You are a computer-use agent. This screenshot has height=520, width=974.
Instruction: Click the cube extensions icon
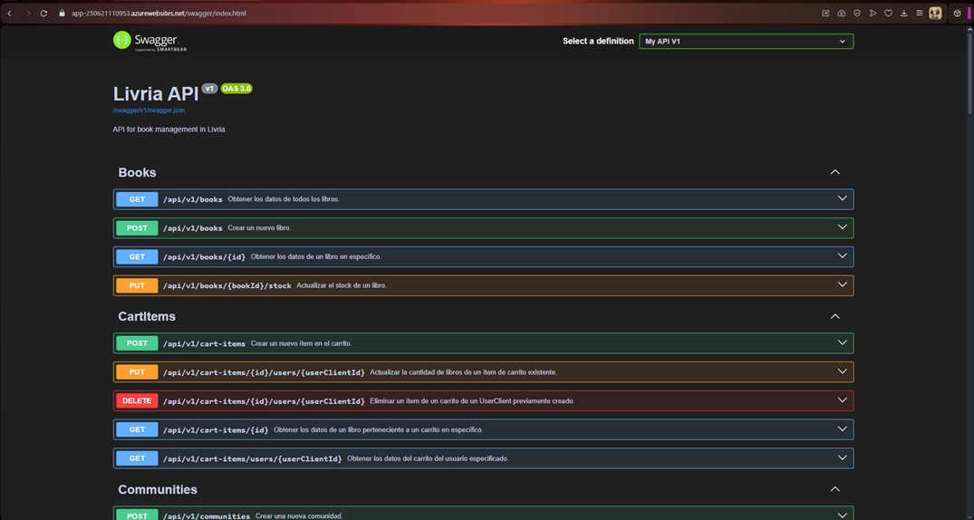pyautogui.click(x=957, y=13)
